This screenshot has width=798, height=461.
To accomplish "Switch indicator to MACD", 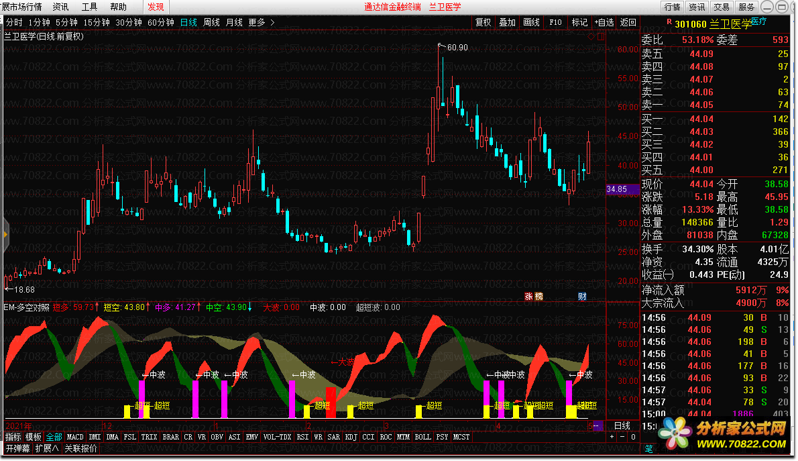I will pos(75,437).
